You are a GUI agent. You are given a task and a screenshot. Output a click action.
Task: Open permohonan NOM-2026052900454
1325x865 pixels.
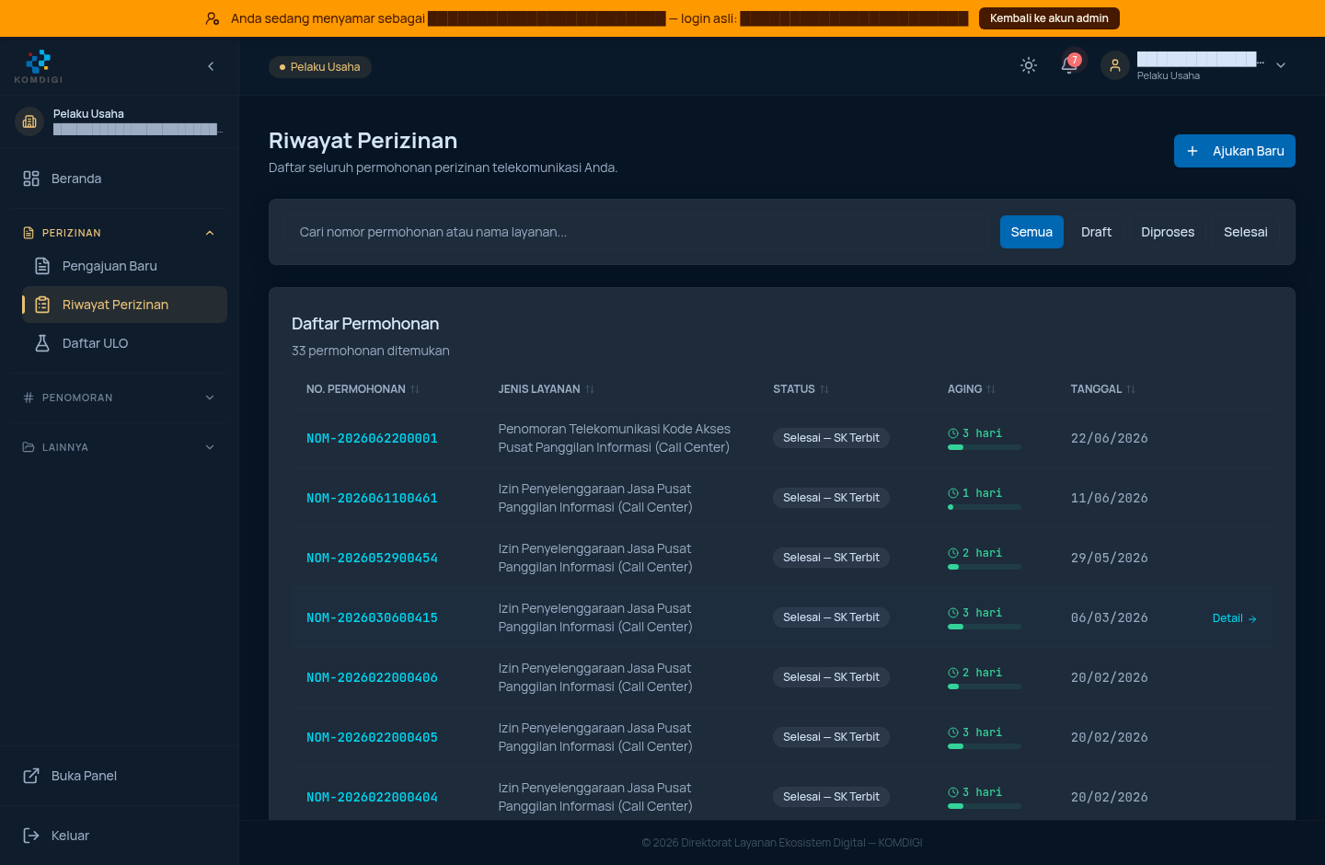coord(372,558)
